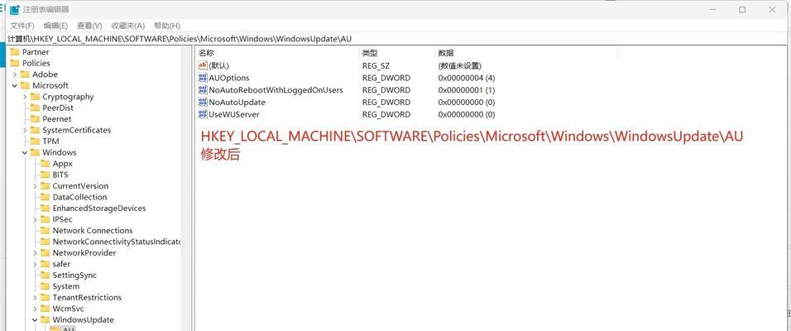The height and width of the screenshot is (331, 791).
Task: Click the registry path address bar
Action: tap(395, 38)
